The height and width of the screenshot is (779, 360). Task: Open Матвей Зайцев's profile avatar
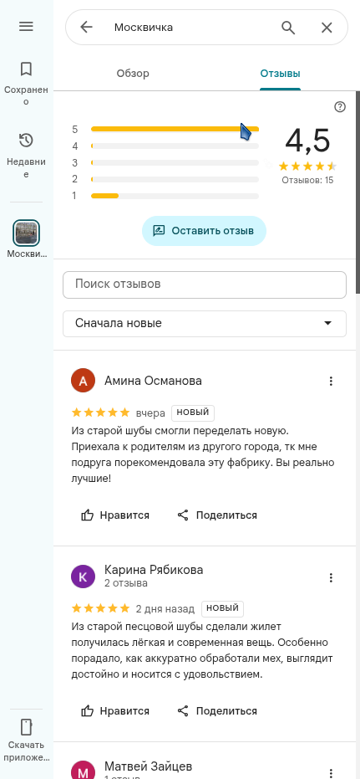[x=84, y=770]
